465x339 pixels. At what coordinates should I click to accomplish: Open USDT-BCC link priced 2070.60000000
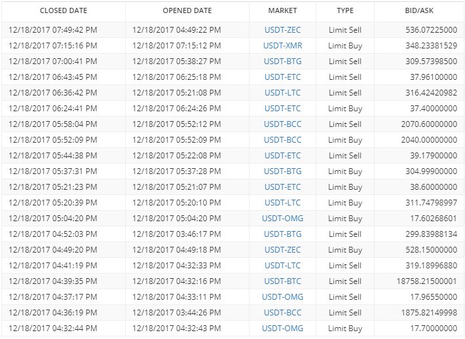[x=283, y=124]
